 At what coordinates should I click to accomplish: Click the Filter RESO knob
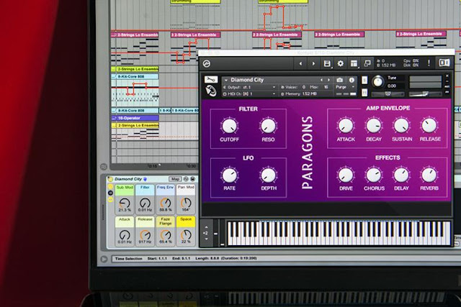[x=268, y=126]
